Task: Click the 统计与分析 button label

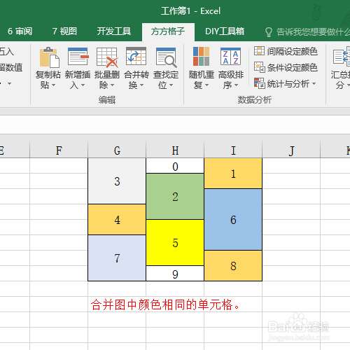Action: point(288,83)
